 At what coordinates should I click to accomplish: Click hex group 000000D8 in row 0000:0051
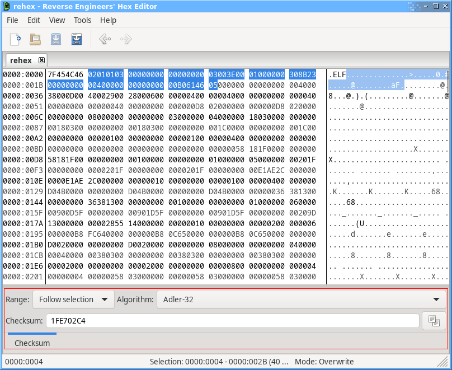tap(186, 107)
